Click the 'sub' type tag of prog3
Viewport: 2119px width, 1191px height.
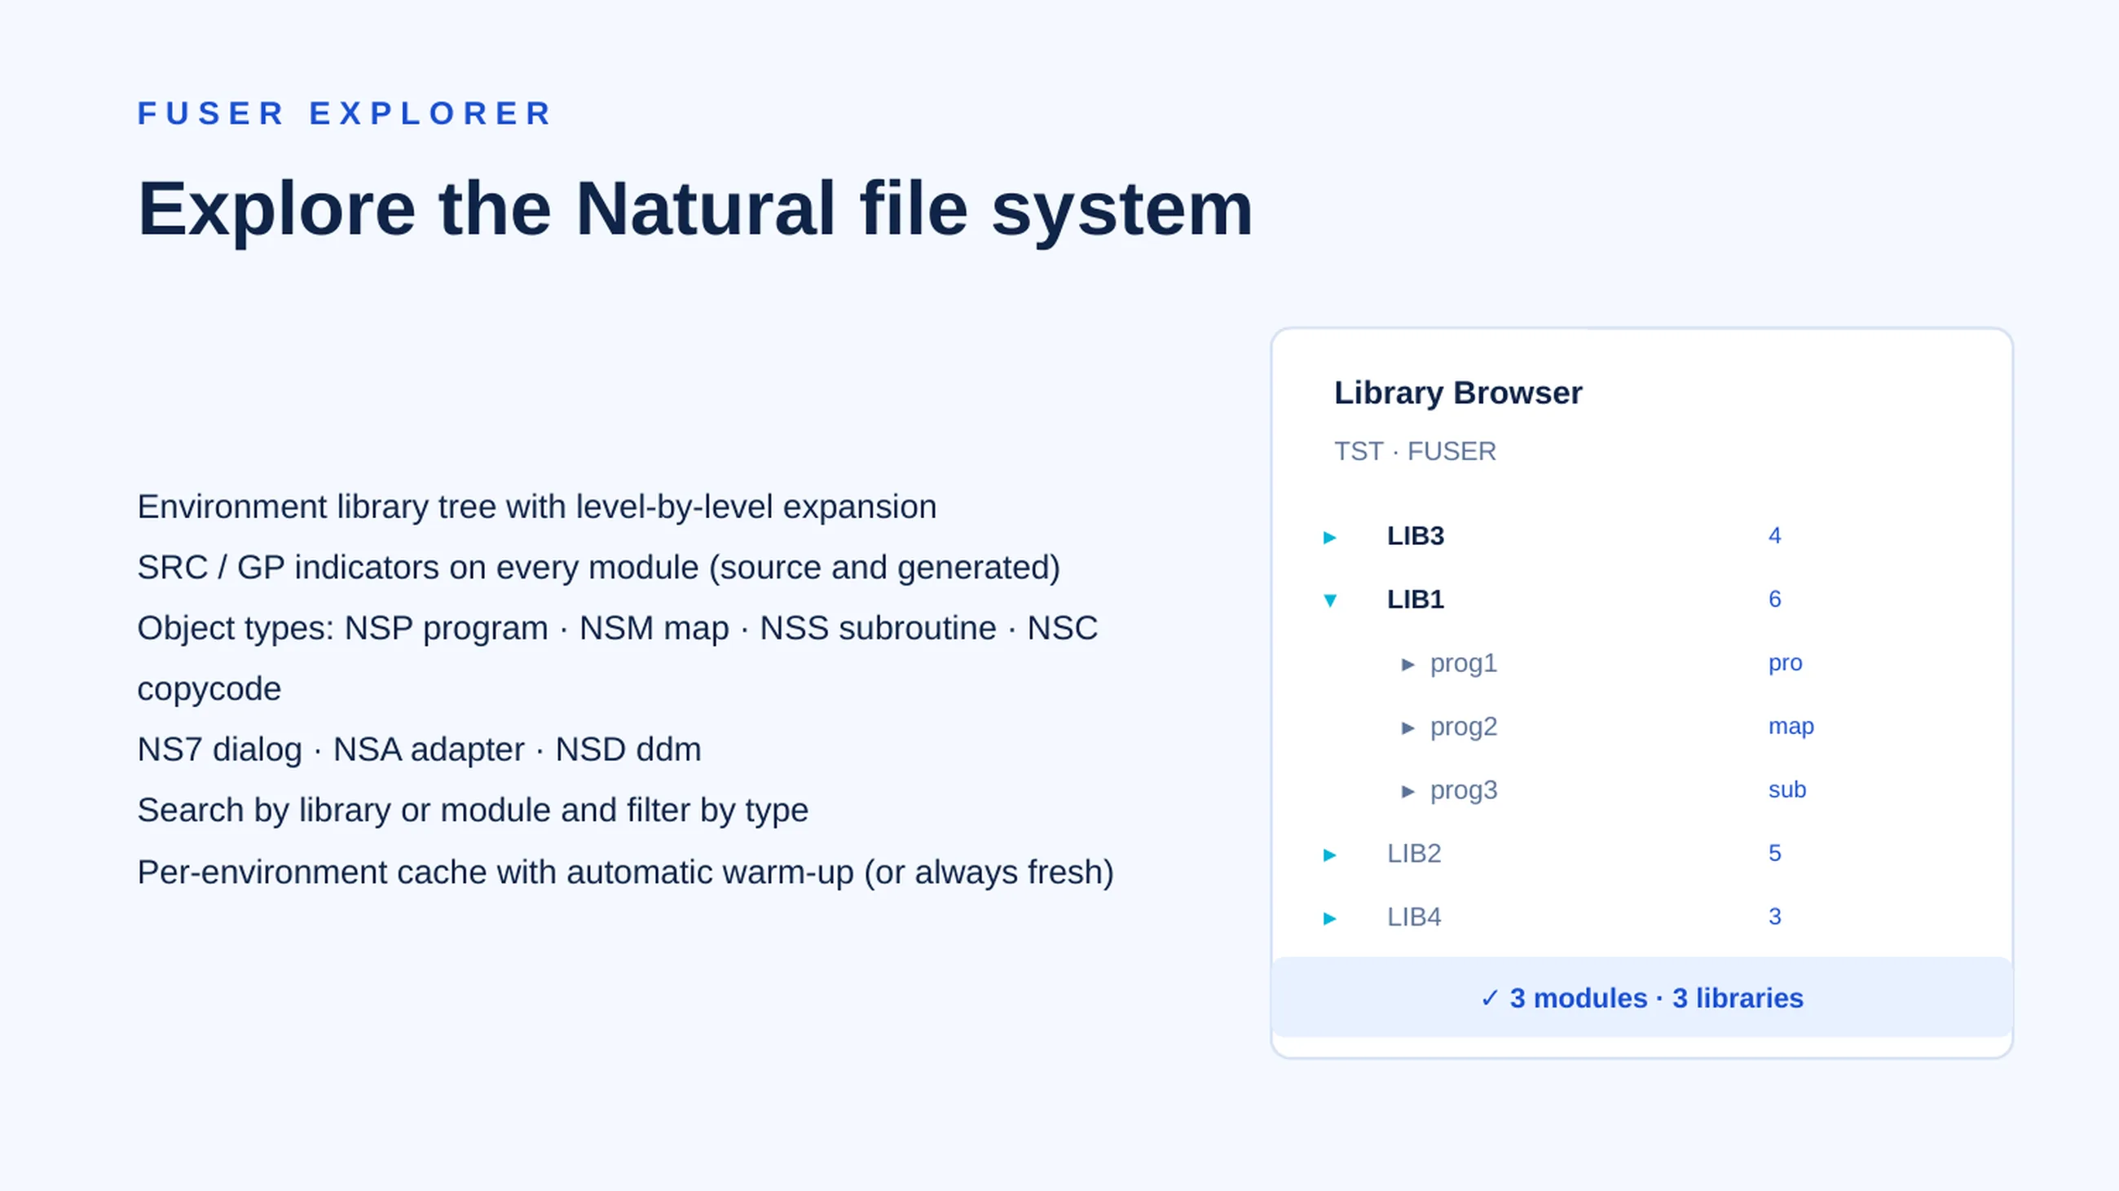click(x=1786, y=790)
